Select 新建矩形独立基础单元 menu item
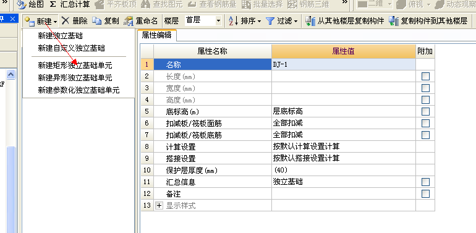This screenshot has width=476, height=233. 75,66
